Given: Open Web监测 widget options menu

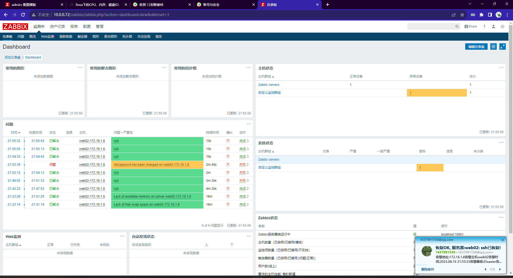Looking at the screenshot, I should (x=122, y=236).
